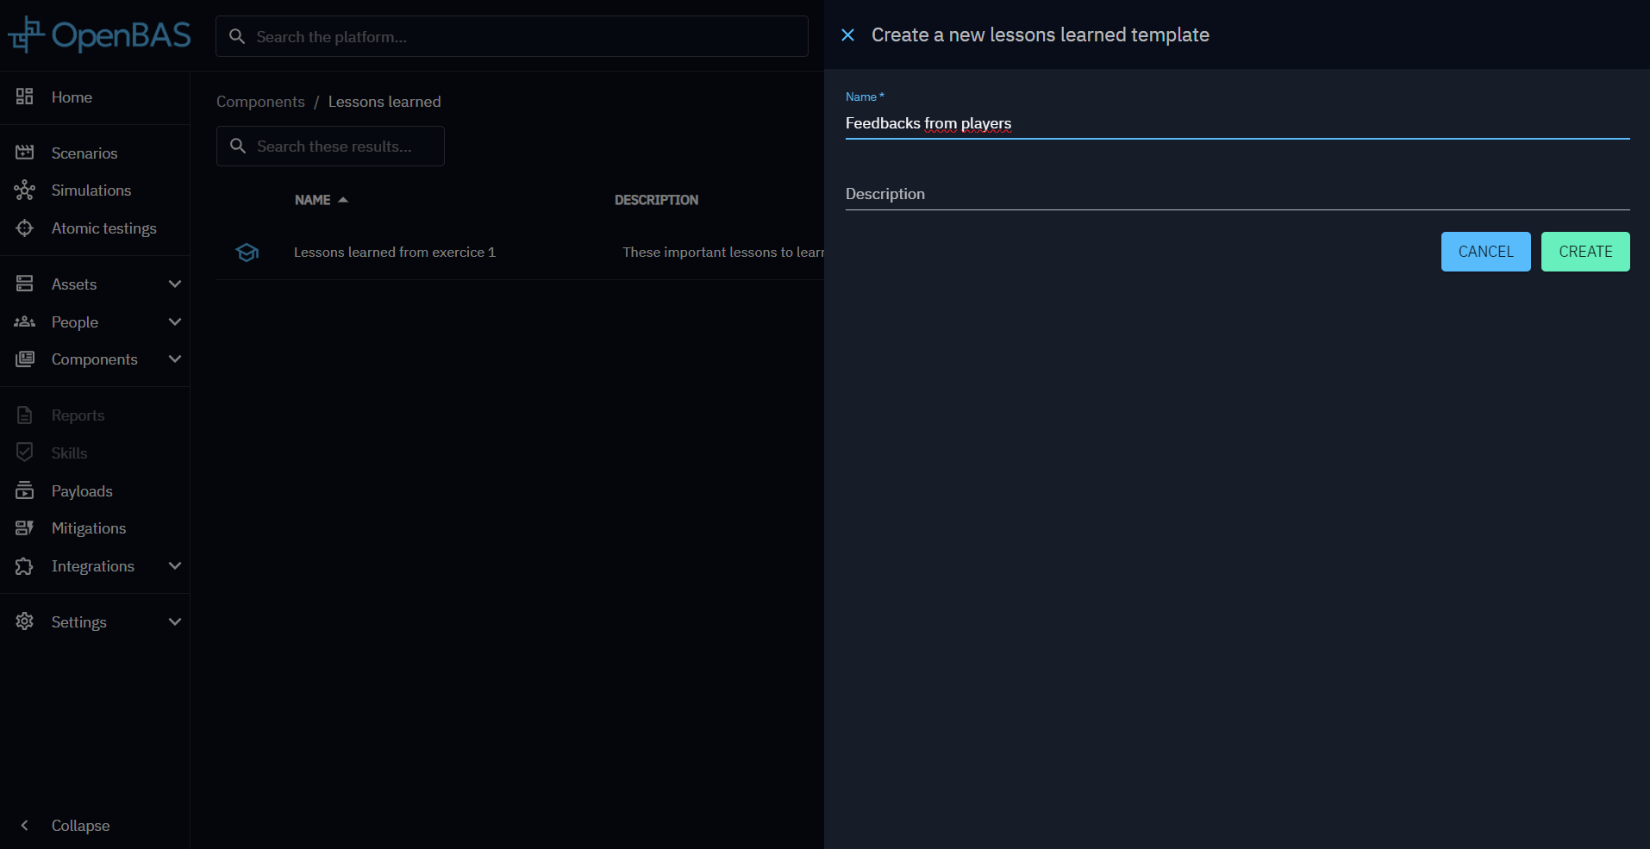Click the Settings gear icon

tap(24, 621)
